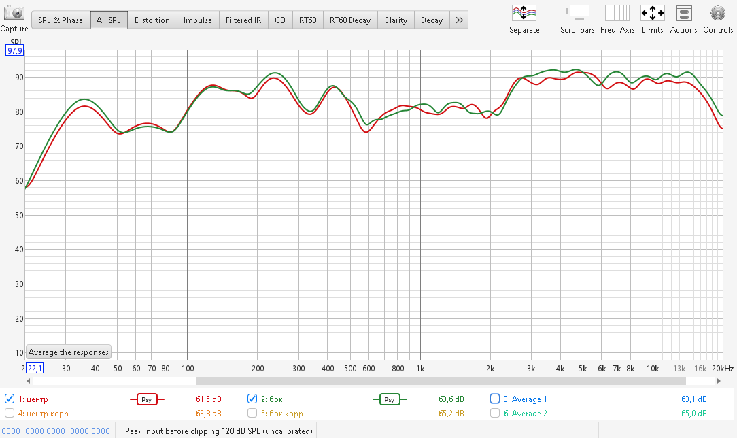Click the Capture camera icon

tap(14, 13)
